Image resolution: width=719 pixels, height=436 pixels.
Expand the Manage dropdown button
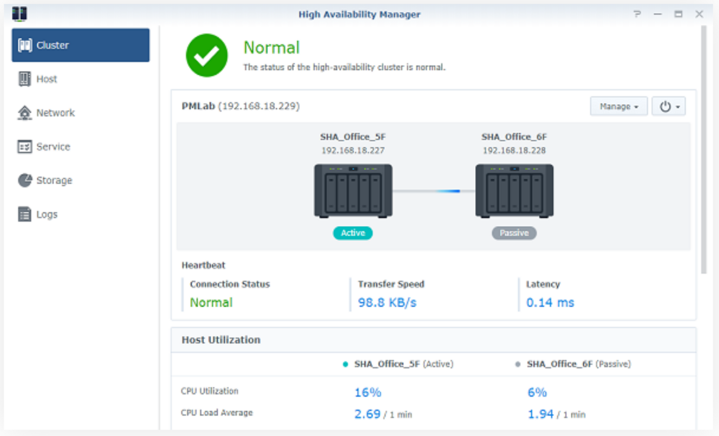coord(618,106)
